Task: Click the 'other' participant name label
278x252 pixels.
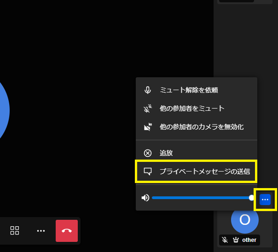Action: [x=249, y=240]
